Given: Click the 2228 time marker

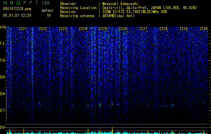Looking at the screenshot, I should (x=163, y=29).
